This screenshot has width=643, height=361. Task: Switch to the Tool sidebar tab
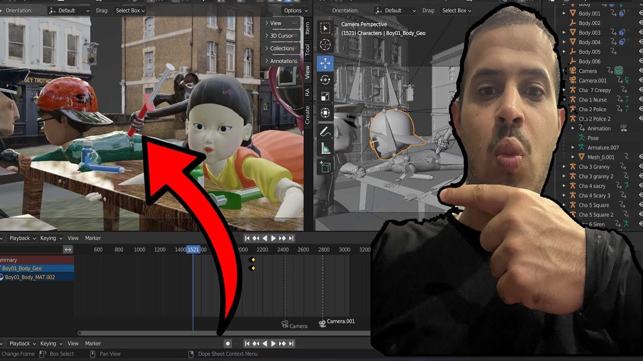(307, 50)
